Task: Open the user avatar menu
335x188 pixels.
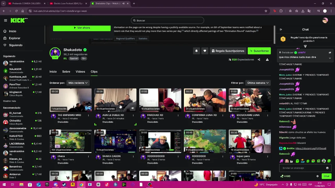Action: point(325,20)
